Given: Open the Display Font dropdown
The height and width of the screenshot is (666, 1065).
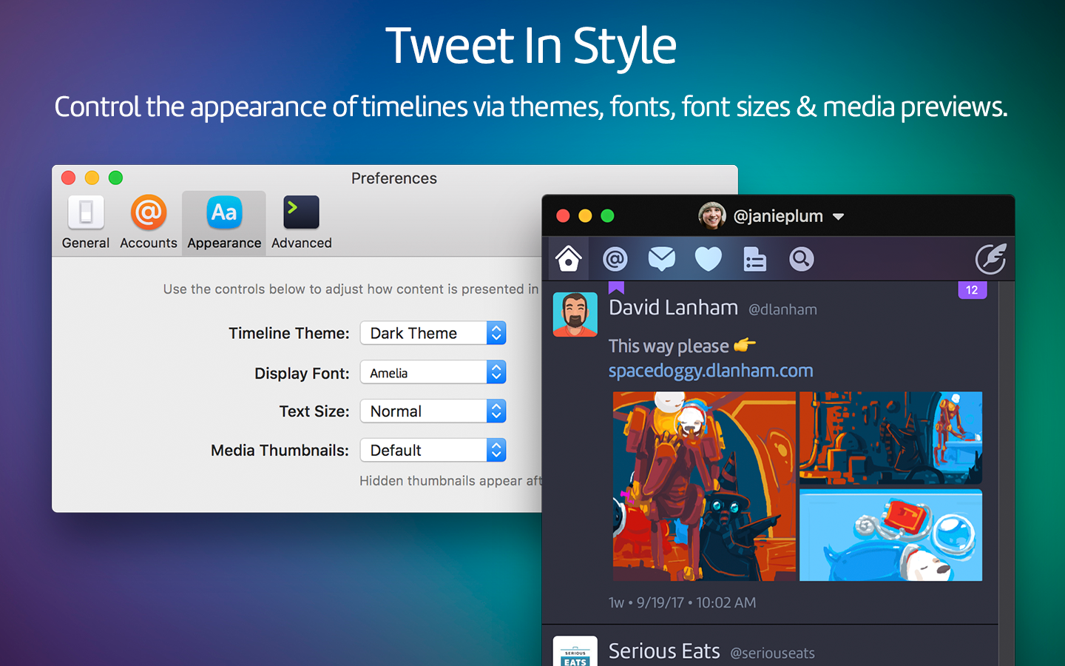Looking at the screenshot, I should [433, 372].
